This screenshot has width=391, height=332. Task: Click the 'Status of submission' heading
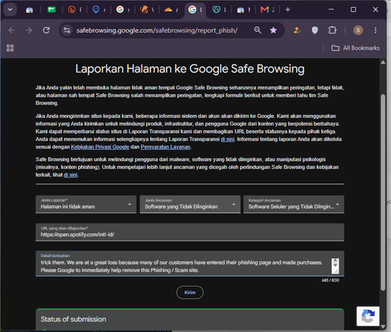coord(74,320)
